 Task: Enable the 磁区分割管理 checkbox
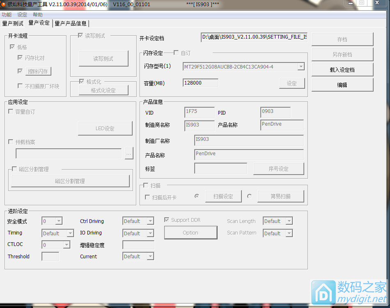(14, 169)
